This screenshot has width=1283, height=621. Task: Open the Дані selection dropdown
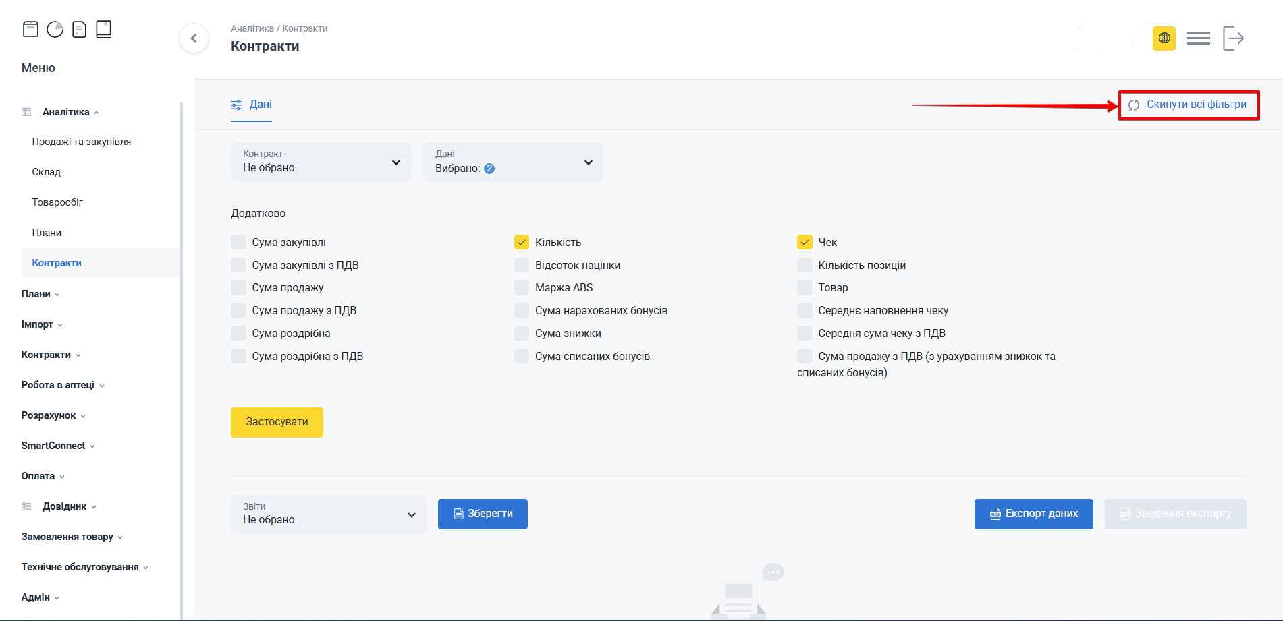tap(513, 162)
